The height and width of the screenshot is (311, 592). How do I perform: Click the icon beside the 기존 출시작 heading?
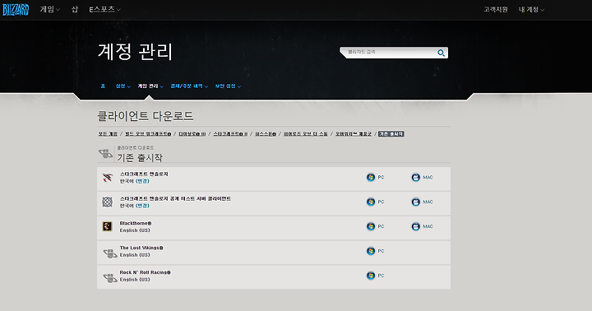pyautogui.click(x=105, y=153)
